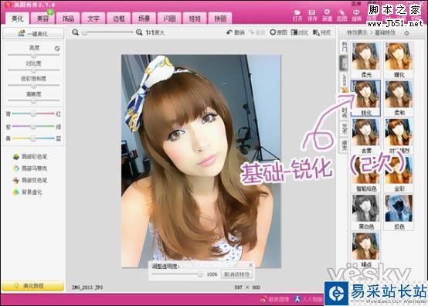Apply the 黑白色 effect thumbnail

point(365,212)
